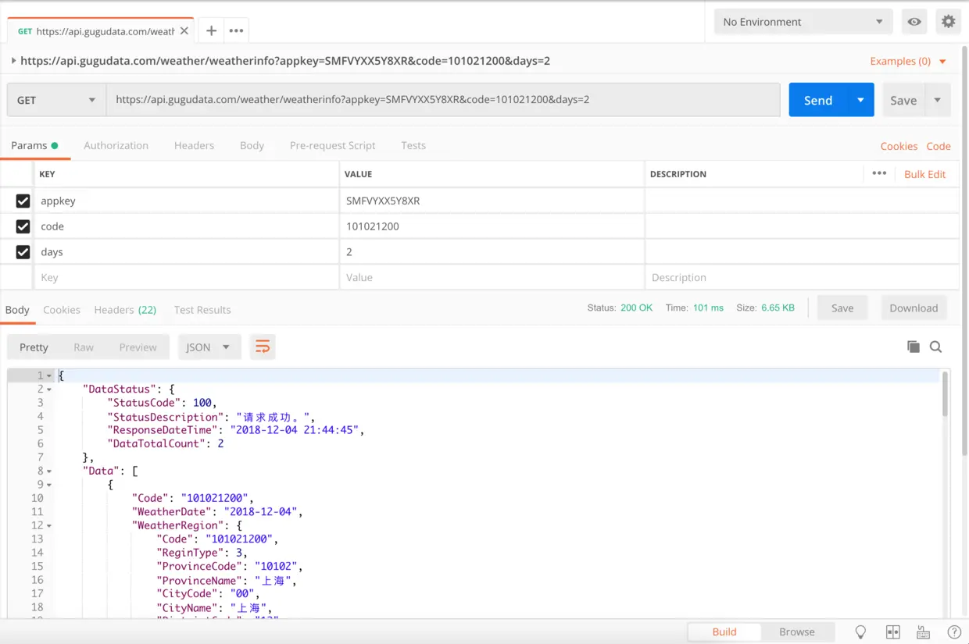Switch to the request Body tab
Image resolution: width=969 pixels, height=644 pixels.
click(252, 145)
